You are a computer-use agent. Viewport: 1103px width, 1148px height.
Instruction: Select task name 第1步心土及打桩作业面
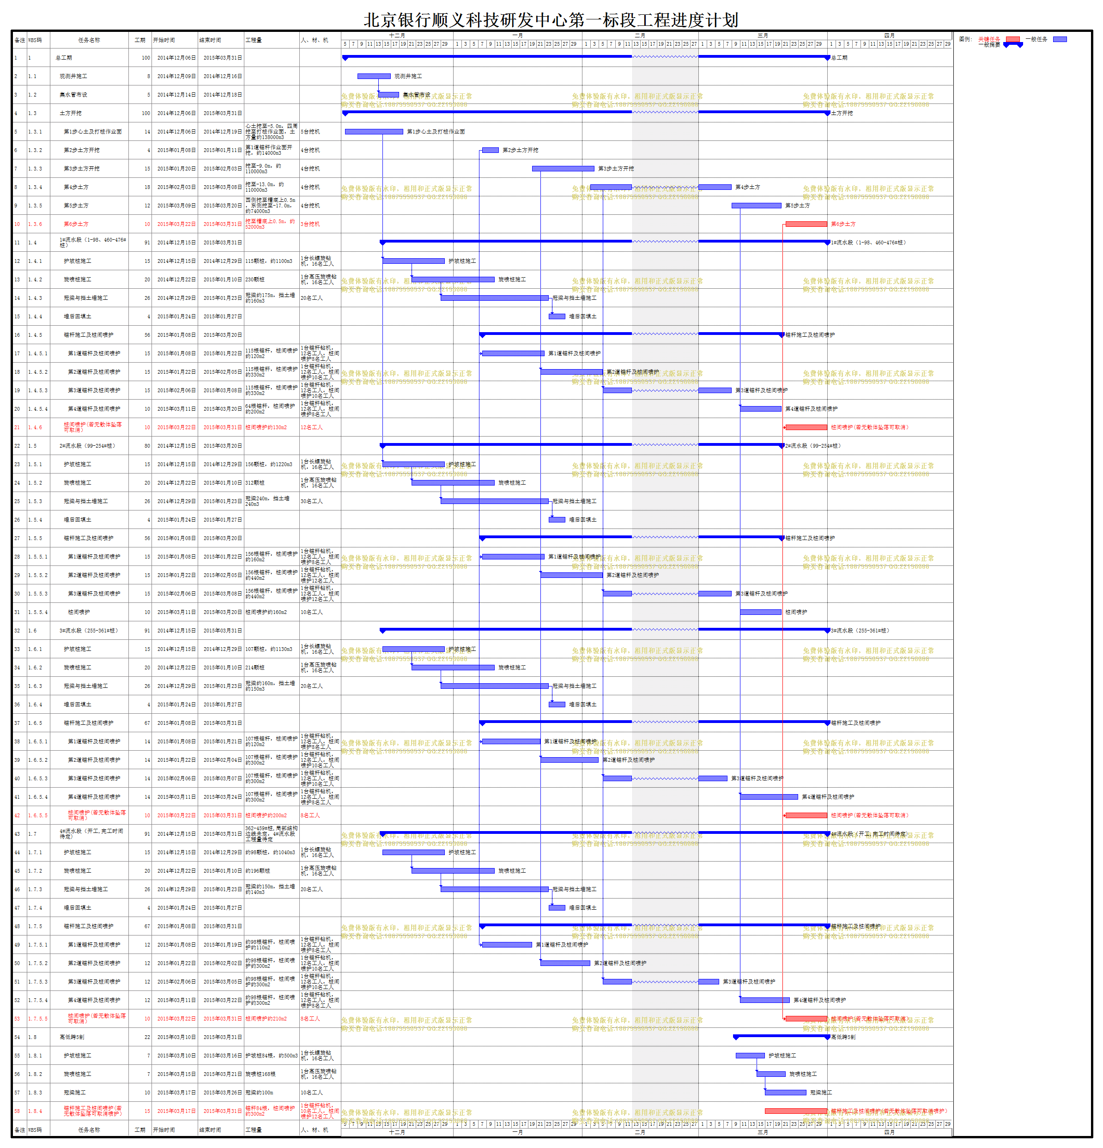click(x=92, y=132)
